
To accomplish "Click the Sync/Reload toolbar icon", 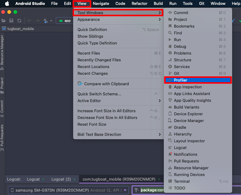I will point(19,21).
